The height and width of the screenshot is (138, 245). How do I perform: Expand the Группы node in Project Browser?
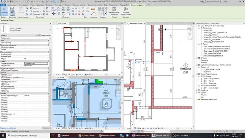[x=196, y=93]
